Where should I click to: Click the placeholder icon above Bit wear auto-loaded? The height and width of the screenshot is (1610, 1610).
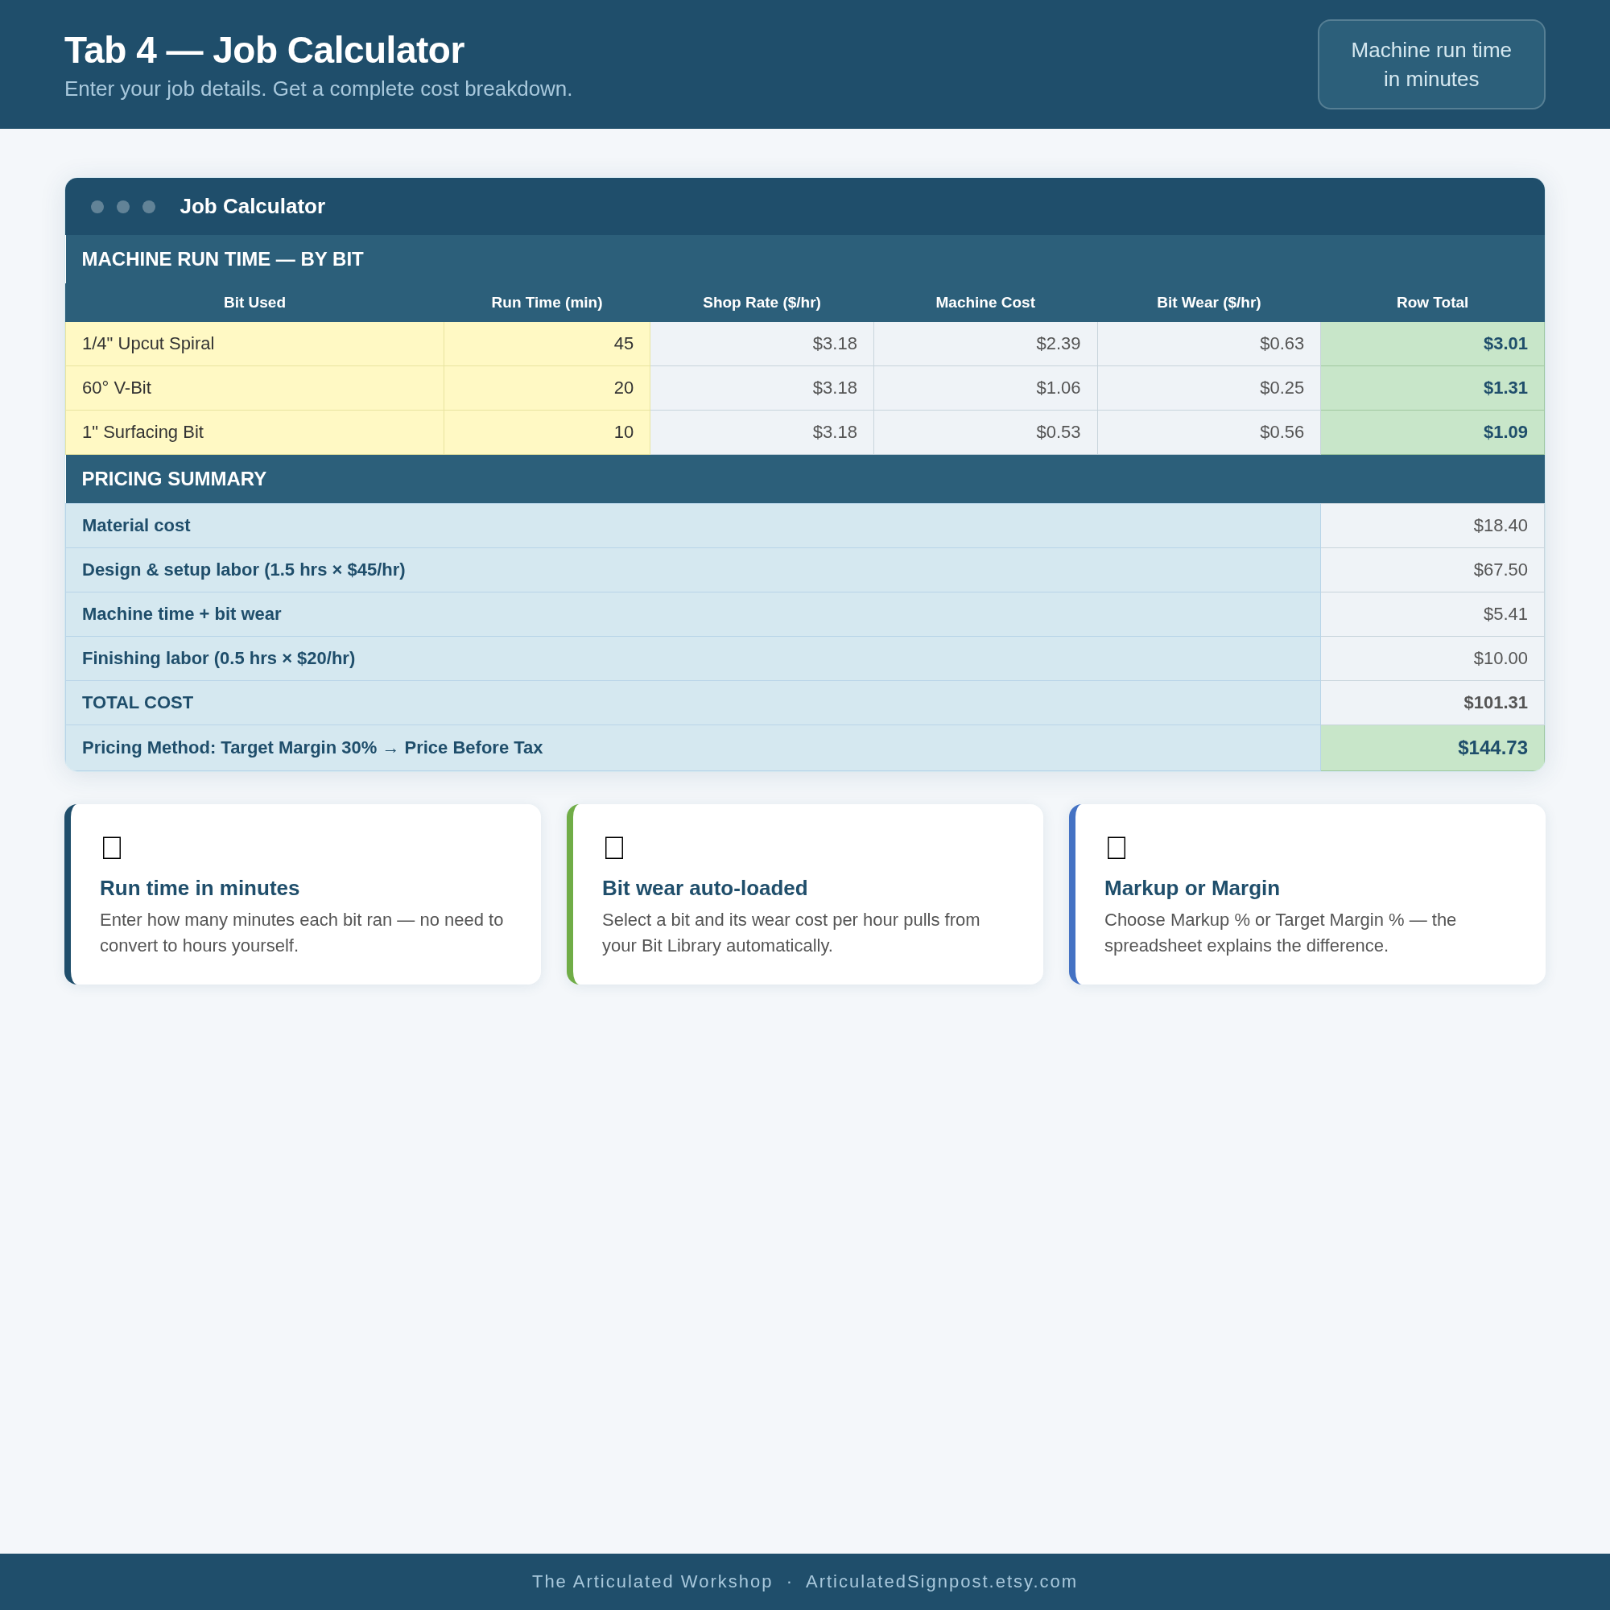pyautogui.click(x=614, y=848)
